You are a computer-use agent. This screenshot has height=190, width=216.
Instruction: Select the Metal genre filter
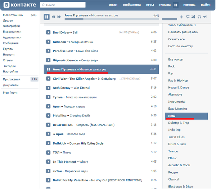coord(171,116)
